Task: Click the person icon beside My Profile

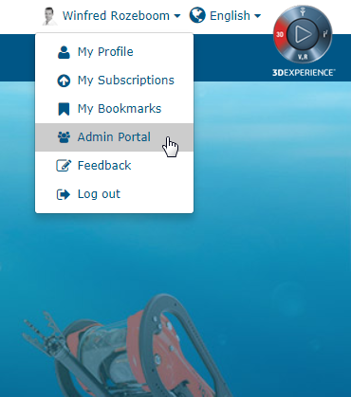Action: pos(64,52)
